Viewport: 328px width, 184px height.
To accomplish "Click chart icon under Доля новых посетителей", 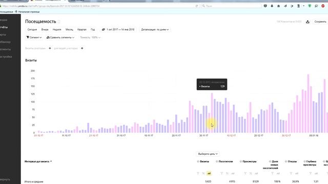I will [278, 173].
